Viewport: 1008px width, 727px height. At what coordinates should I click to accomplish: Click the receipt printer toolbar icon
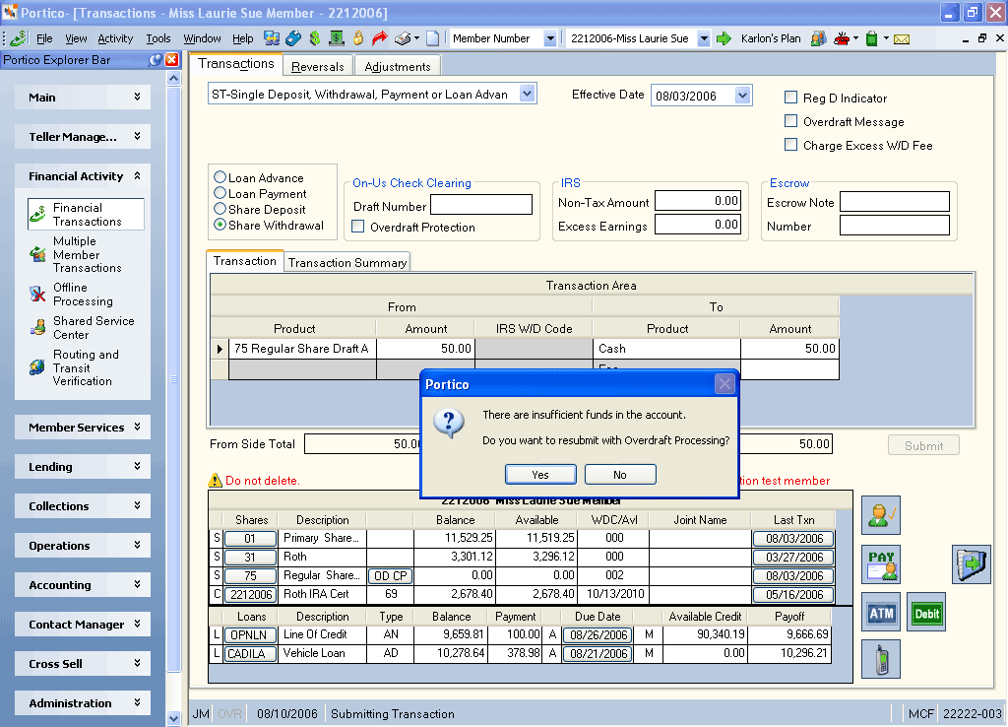(403, 38)
